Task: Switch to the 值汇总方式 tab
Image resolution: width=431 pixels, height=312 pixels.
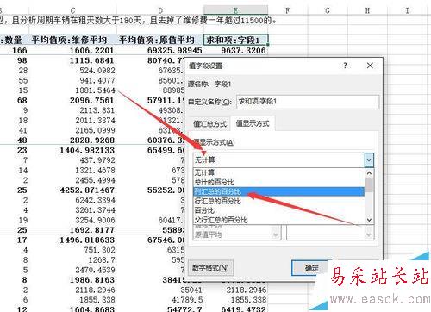Action: coord(210,124)
